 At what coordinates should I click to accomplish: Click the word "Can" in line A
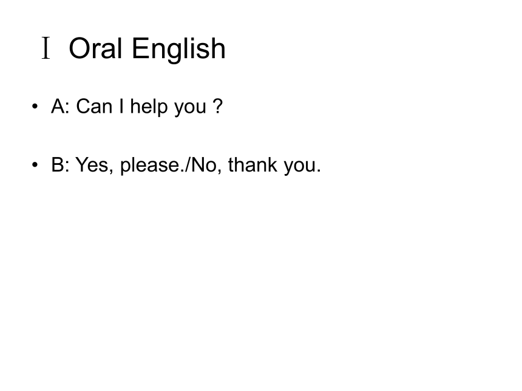pos(94,107)
